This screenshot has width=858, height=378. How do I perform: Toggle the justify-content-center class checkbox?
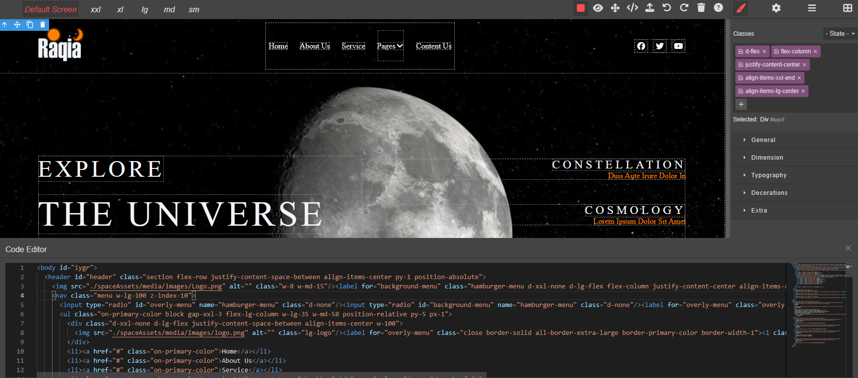[x=741, y=65]
